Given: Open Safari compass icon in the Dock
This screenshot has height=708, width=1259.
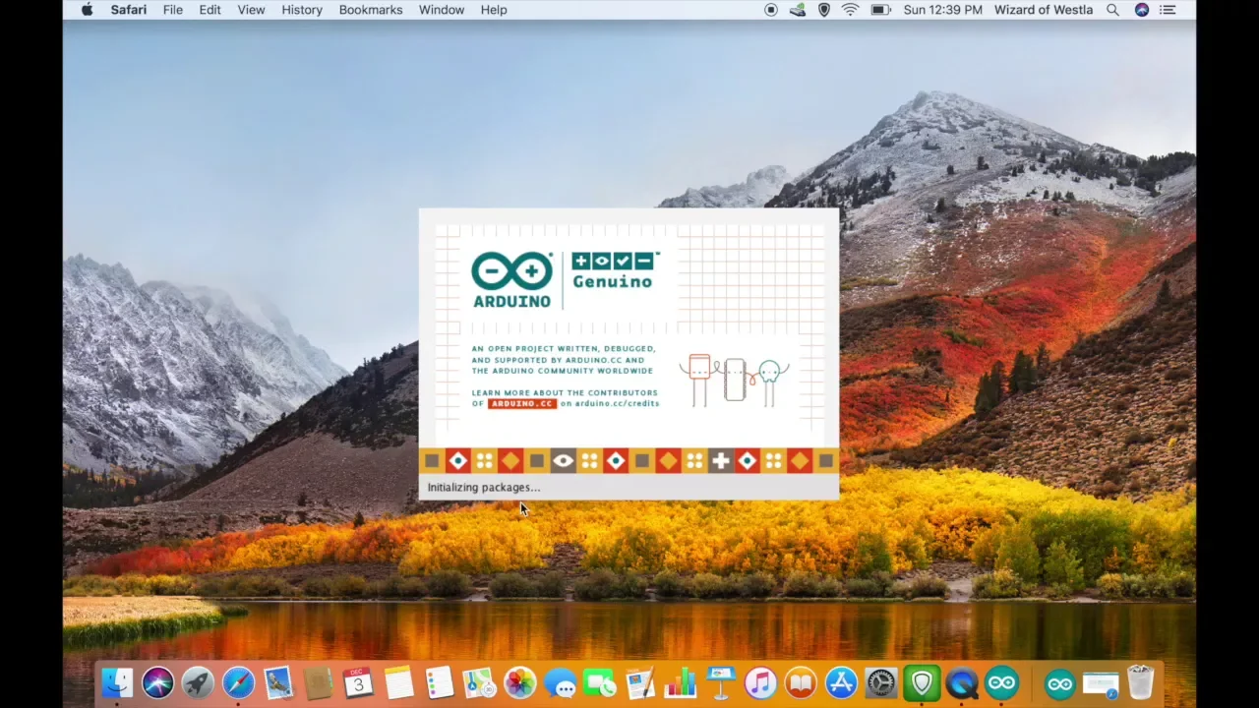Looking at the screenshot, I should point(238,682).
